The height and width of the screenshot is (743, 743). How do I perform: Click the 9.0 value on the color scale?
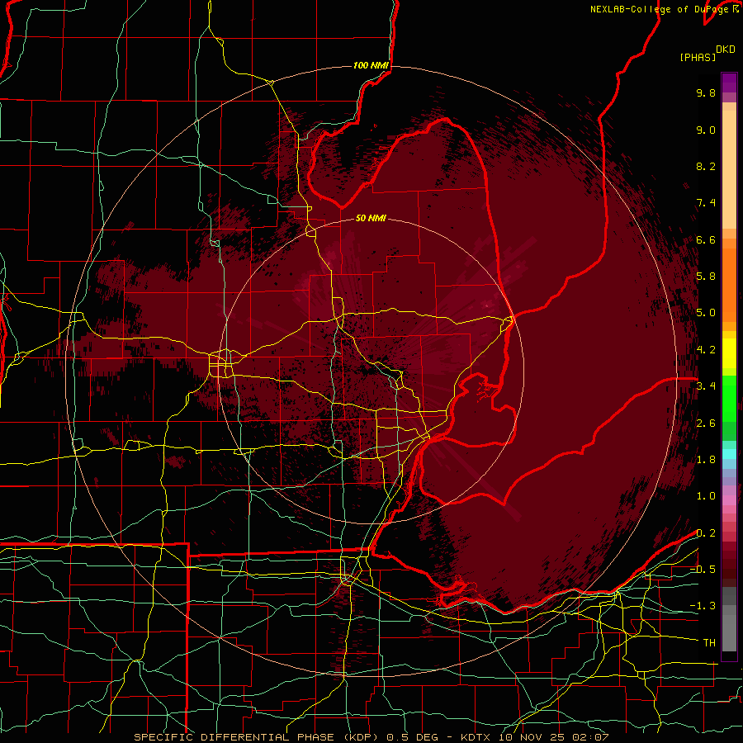(x=706, y=130)
